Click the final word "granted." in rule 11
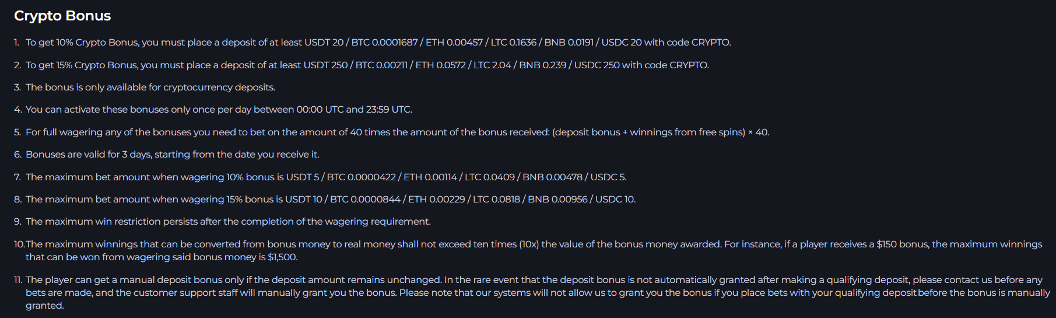Viewport: 1056px width, 318px height. click(x=44, y=306)
